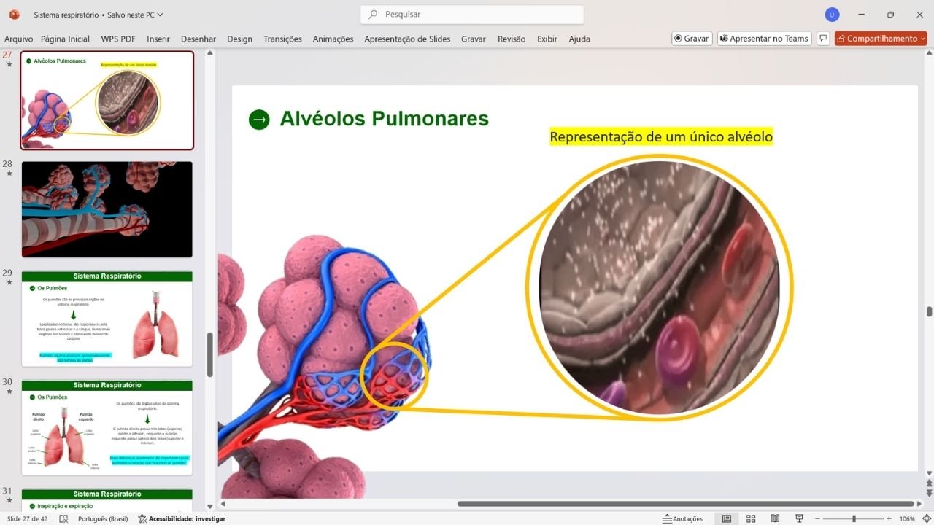Click animation star under slide 28 number
The image size is (934, 525).
9,174
